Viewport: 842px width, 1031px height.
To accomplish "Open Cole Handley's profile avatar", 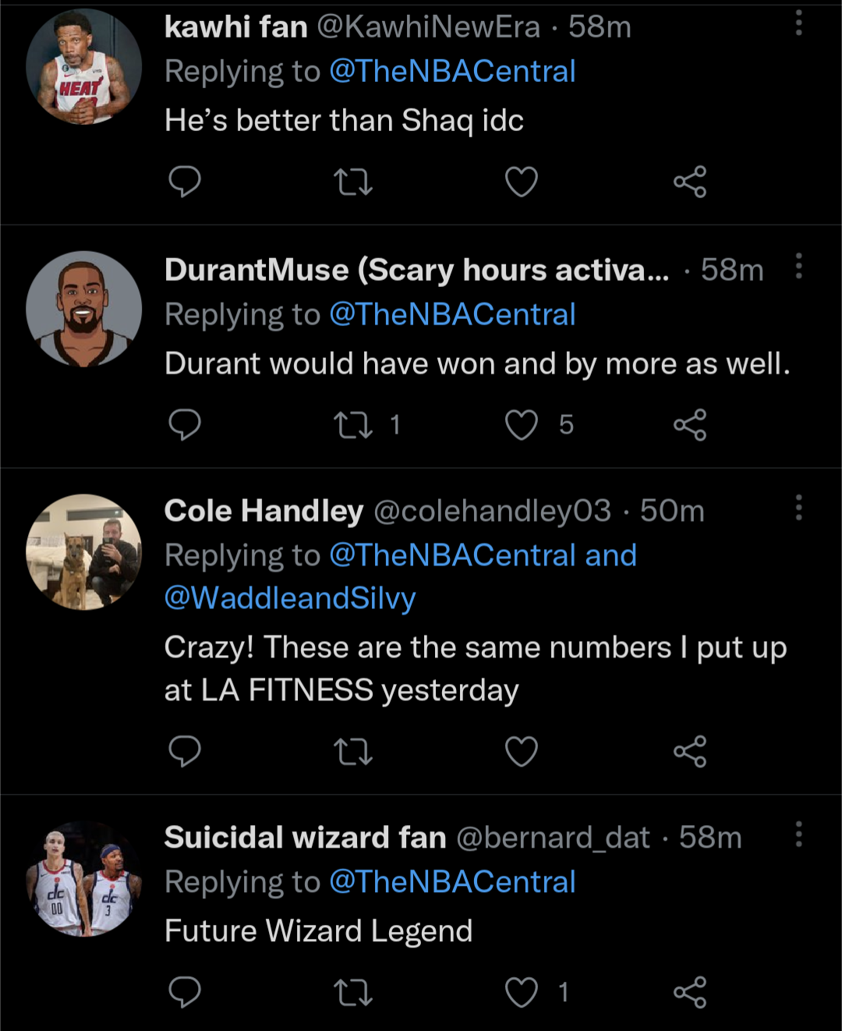I will [83, 551].
